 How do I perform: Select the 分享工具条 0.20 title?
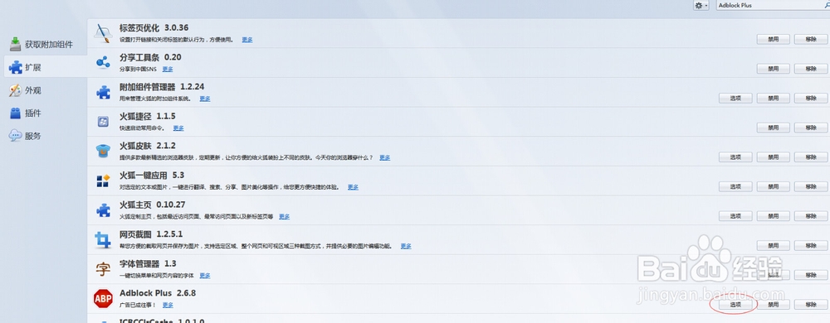pos(151,57)
